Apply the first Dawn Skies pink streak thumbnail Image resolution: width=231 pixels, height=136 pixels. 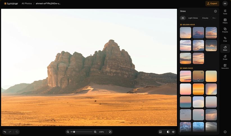(185, 76)
